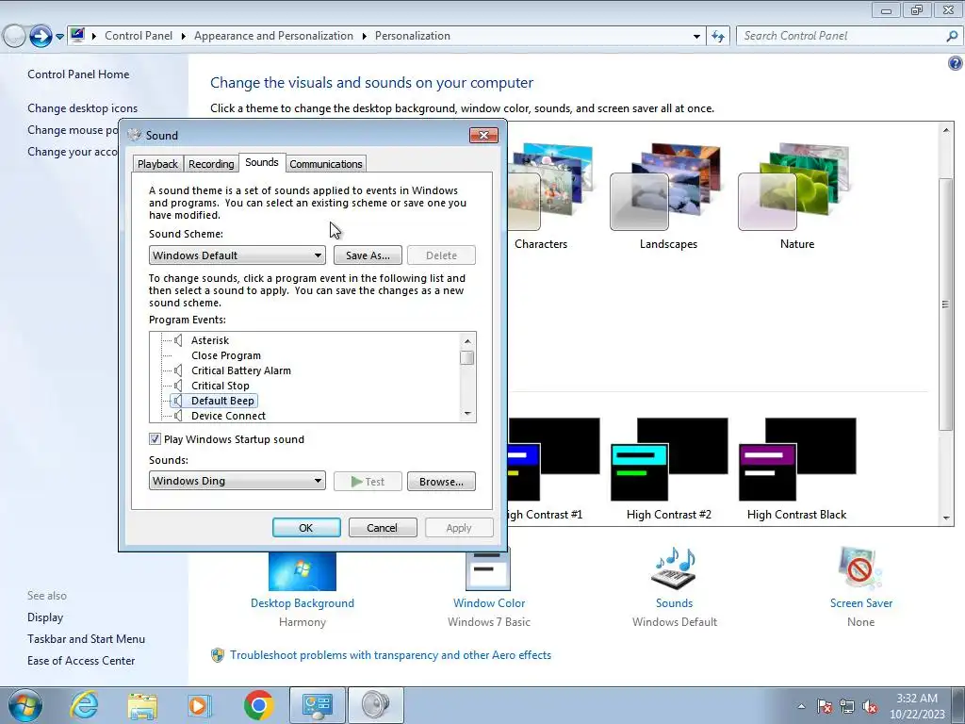Click the network tray icon

click(x=847, y=707)
